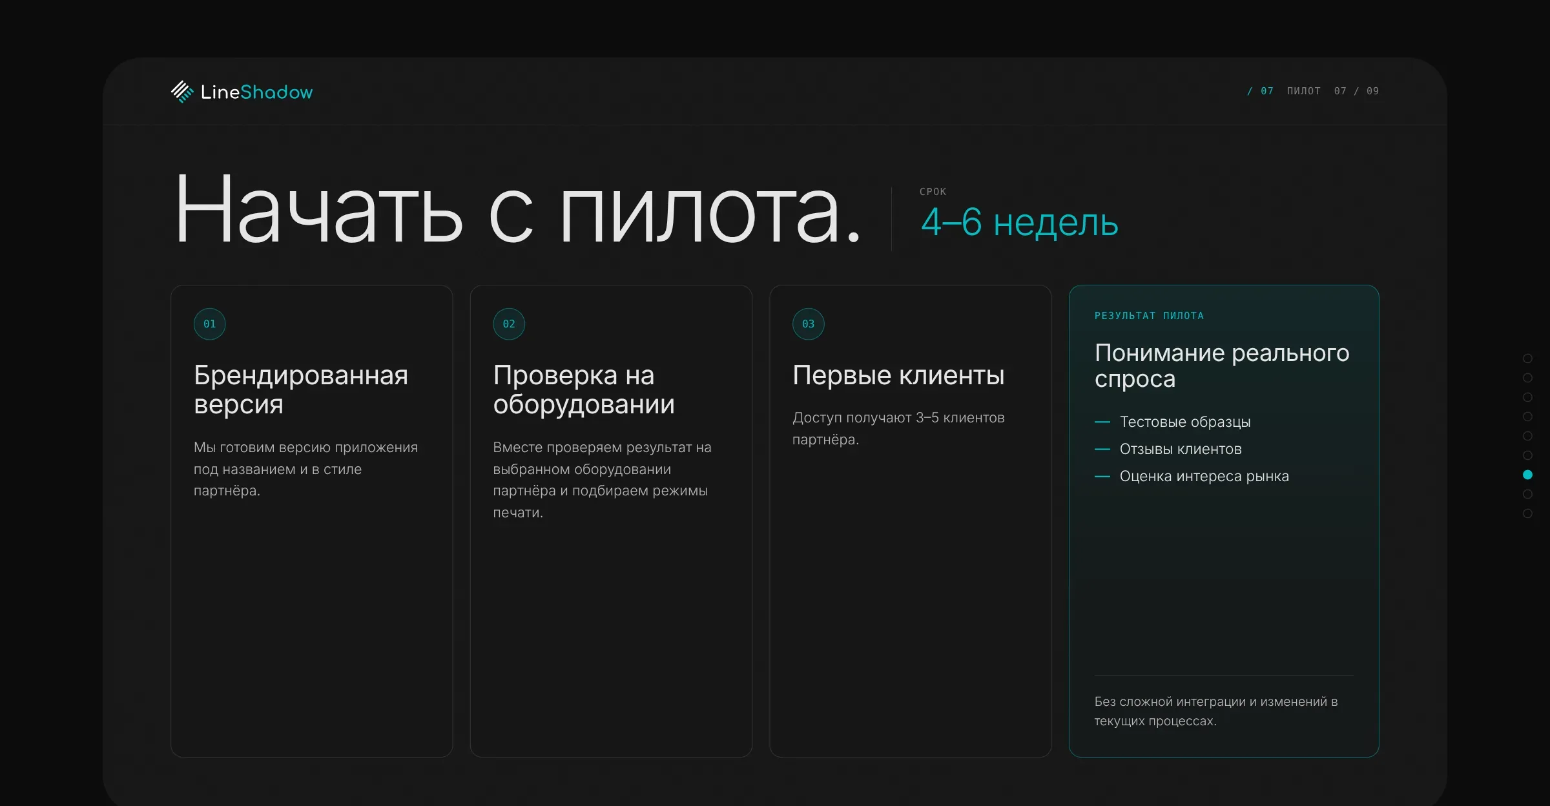Jump to slide 8 via side navigation dot

pos(1527,494)
